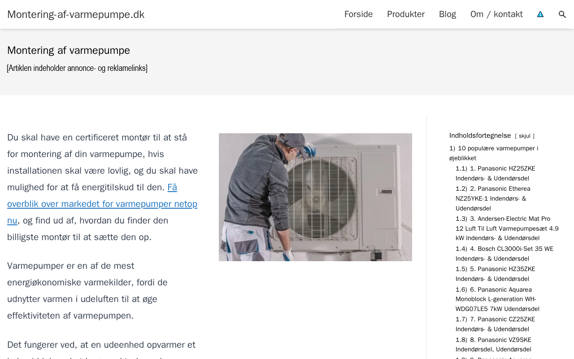Screen dimensions: 574x359
Task: Click the 'Montering af varmepumpe' page heading
Action: click(x=69, y=50)
